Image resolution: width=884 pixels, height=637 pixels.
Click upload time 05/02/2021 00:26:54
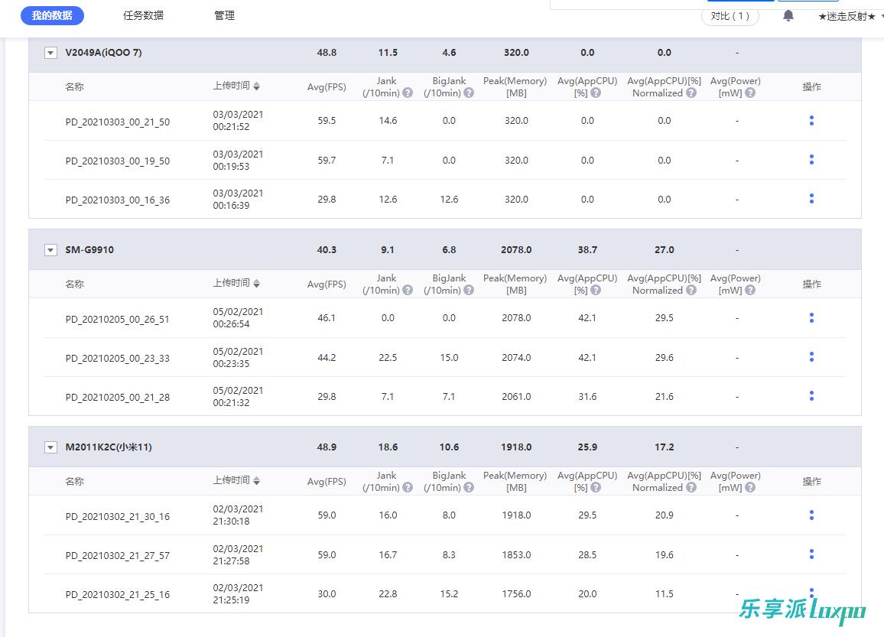coord(238,318)
